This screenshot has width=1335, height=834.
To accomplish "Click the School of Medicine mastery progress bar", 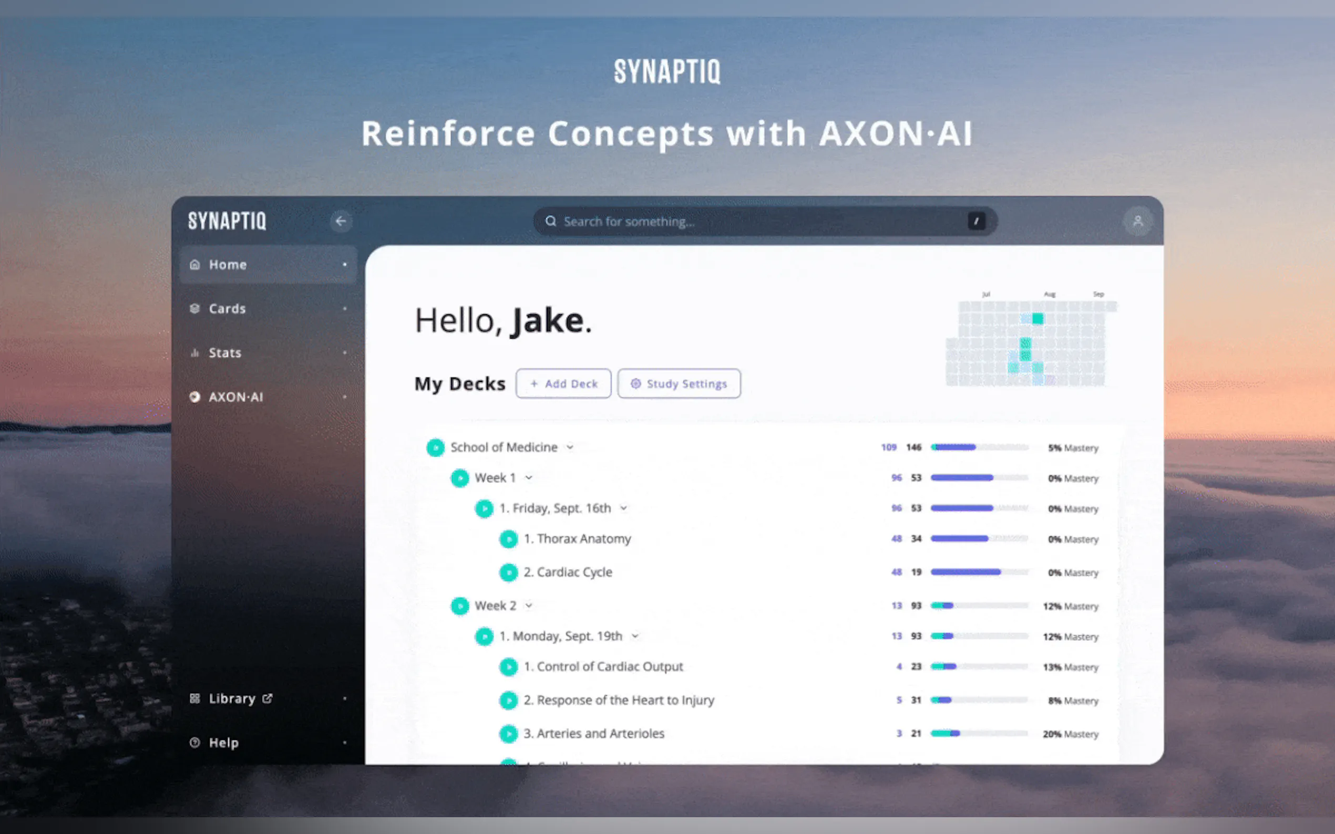I will 979,447.
